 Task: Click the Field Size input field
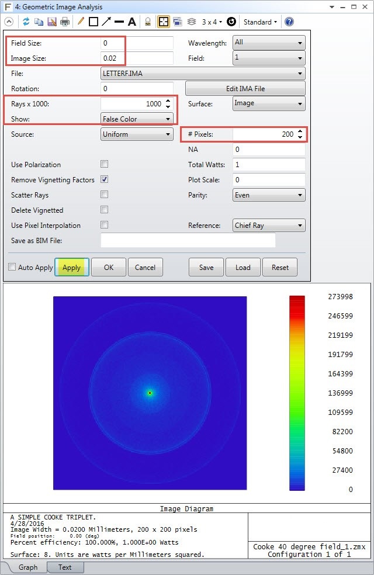tap(137, 43)
